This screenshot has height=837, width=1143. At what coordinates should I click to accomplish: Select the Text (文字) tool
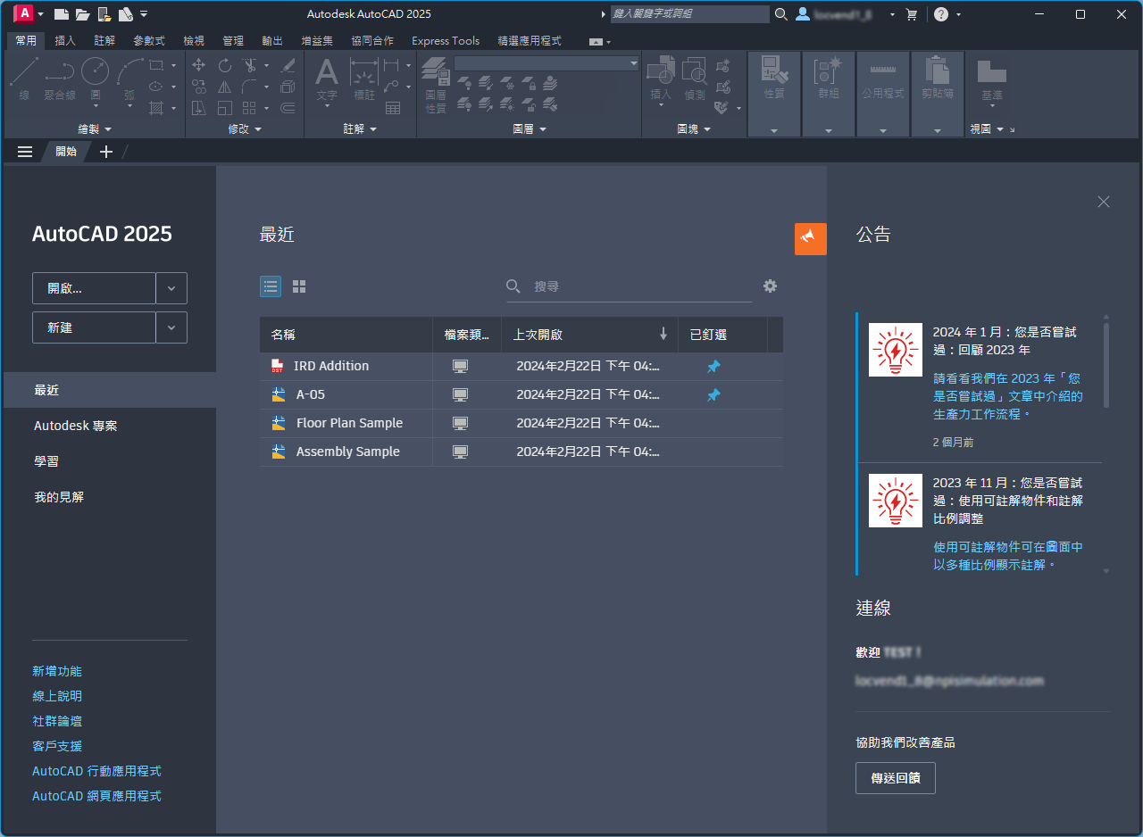tap(327, 79)
